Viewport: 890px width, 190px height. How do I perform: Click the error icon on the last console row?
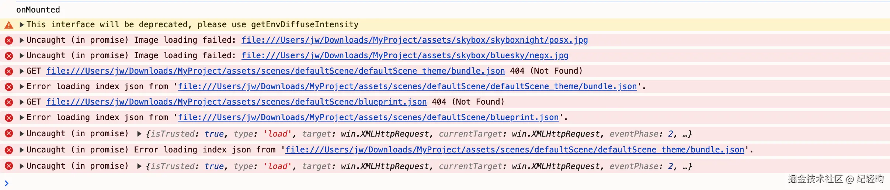[9, 166]
